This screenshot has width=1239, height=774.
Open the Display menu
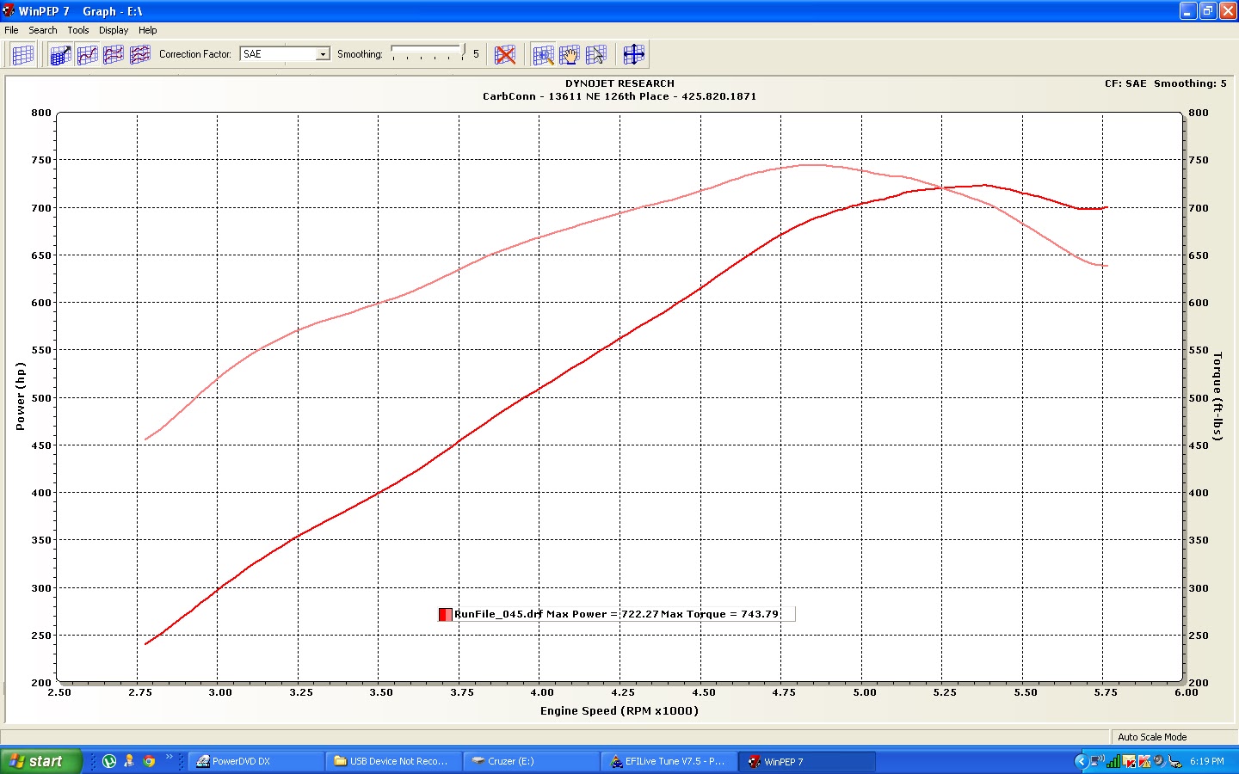pos(114,30)
